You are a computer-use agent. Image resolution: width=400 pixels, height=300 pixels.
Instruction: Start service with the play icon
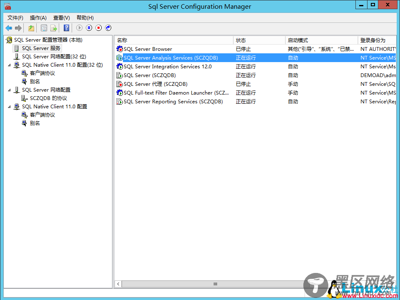(79, 28)
